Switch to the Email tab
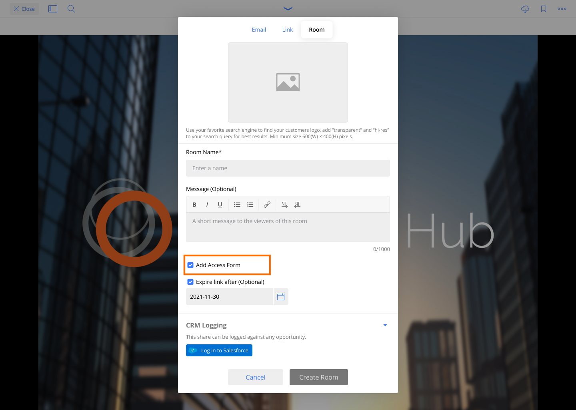576x410 pixels. click(x=259, y=30)
